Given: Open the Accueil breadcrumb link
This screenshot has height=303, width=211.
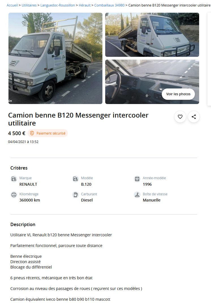Looking at the screenshot, I should click(x=12, y=5).
